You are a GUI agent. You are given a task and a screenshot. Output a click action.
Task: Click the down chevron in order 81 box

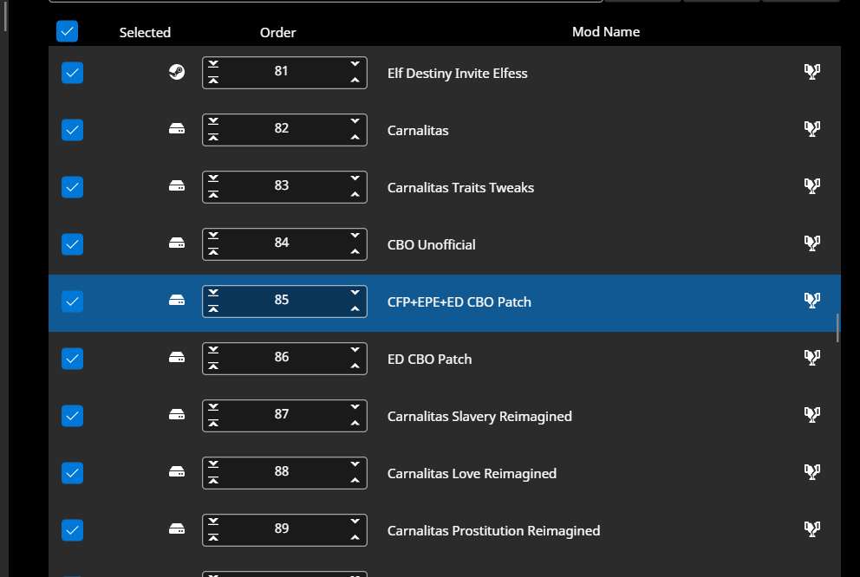355,63
